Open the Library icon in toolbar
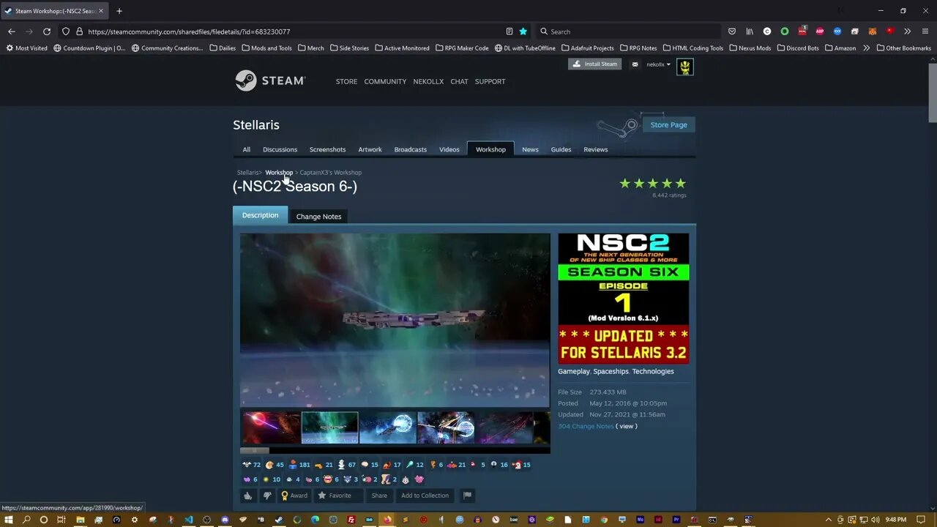937x527 pixels. pyautogui.click(x=750, y=31)
